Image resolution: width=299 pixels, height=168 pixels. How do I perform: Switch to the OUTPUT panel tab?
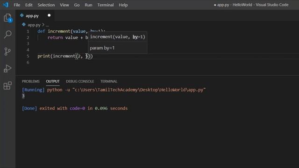tap(53, 81)
